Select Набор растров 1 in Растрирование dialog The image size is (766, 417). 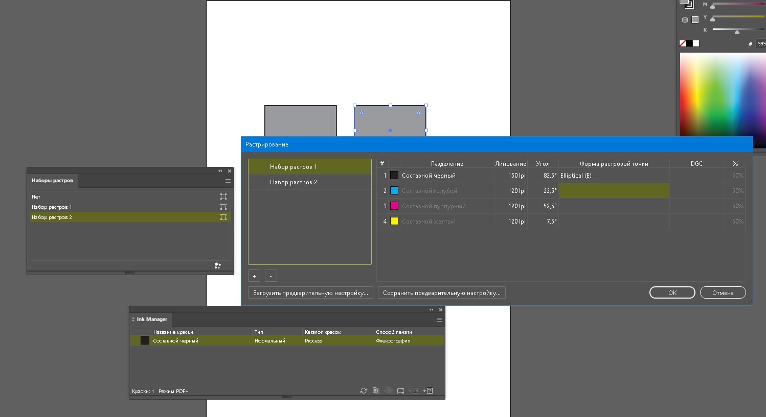pyautogui.click(x=310, y=167)
